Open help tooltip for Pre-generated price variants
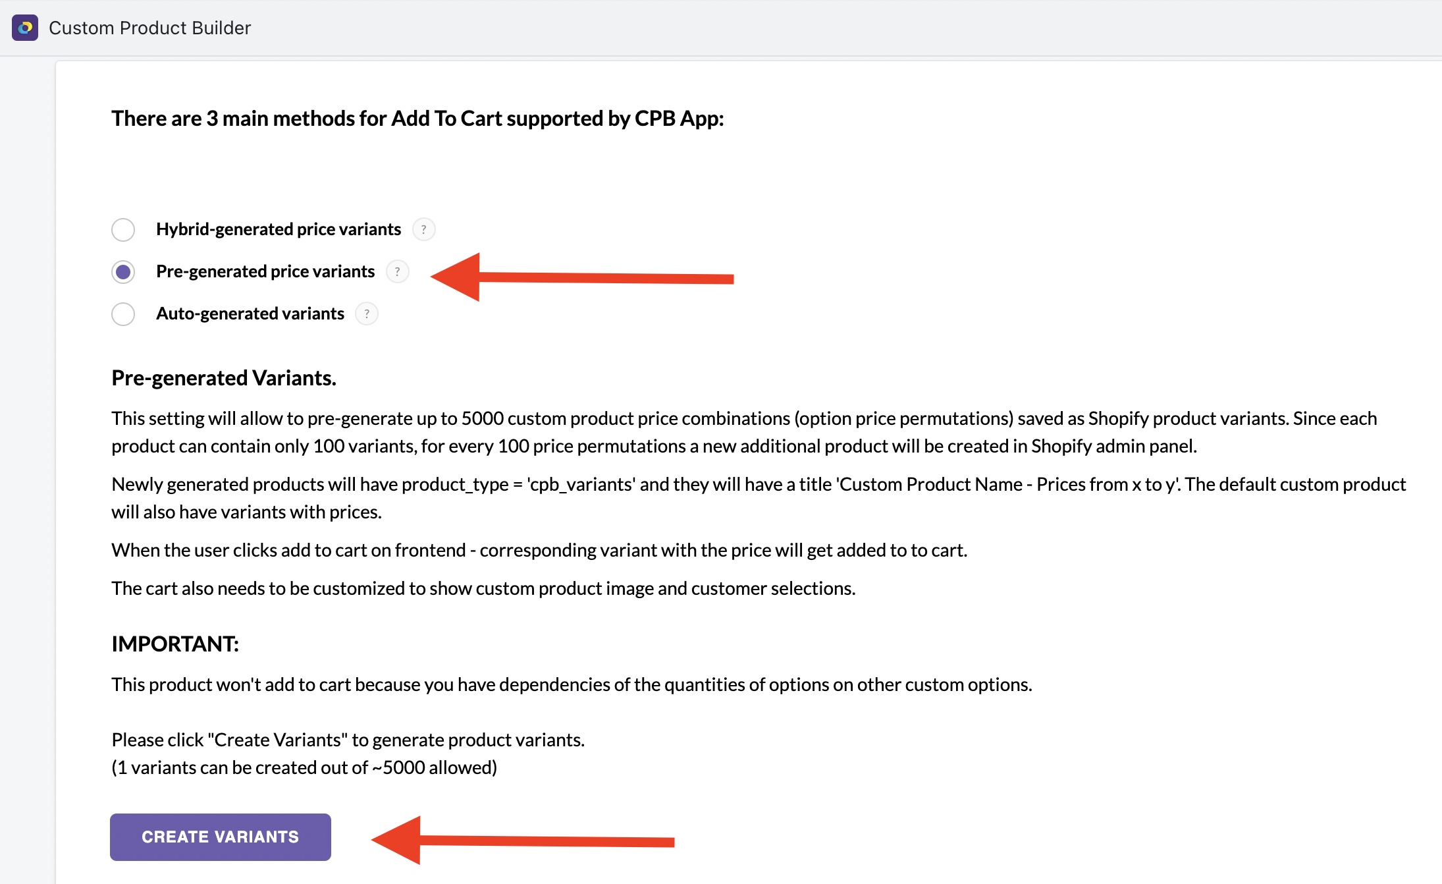The width and height of the screenshot is (1442, 884). [x=397, y=271]
